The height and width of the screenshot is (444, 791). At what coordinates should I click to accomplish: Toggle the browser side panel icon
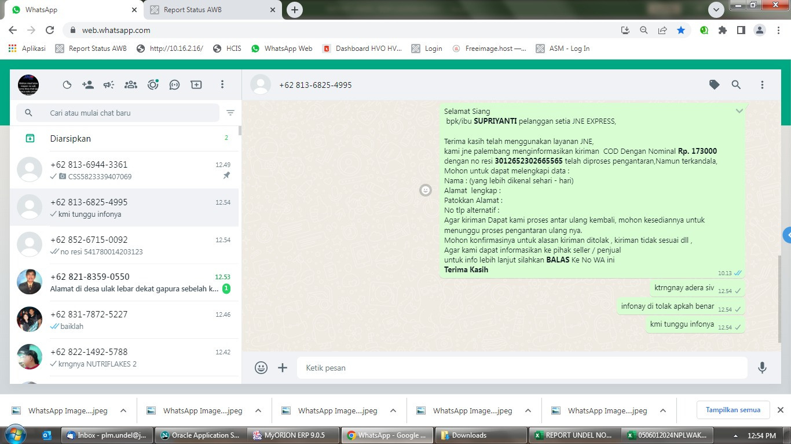(741, 30)
